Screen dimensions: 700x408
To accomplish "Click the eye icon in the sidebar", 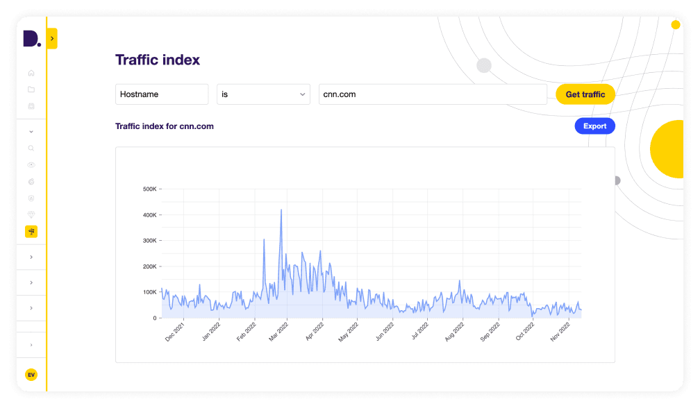I will point(31,164).
